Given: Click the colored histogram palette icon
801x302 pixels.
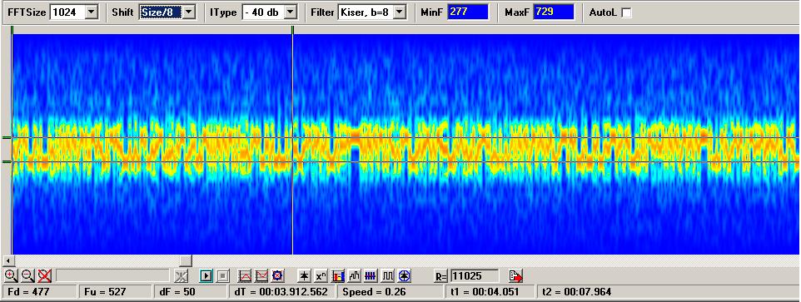Looking at the screenshot, I should (x=338, y=276).
